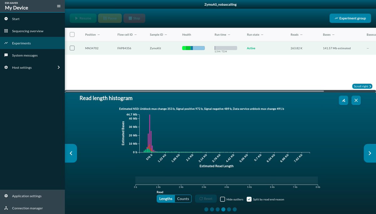Open the Start page
This screenshot has width=376, height=214.
click(32, 19)
